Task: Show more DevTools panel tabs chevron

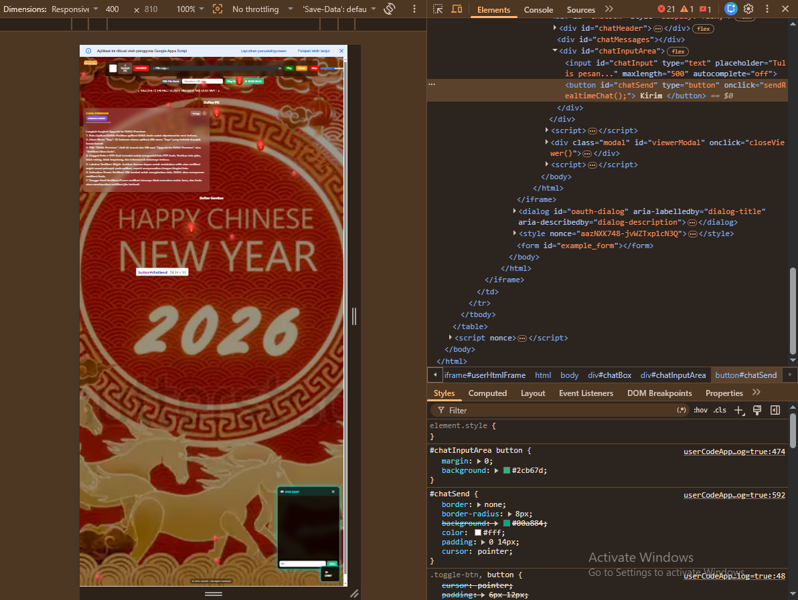Action: (x=609, y=9)
